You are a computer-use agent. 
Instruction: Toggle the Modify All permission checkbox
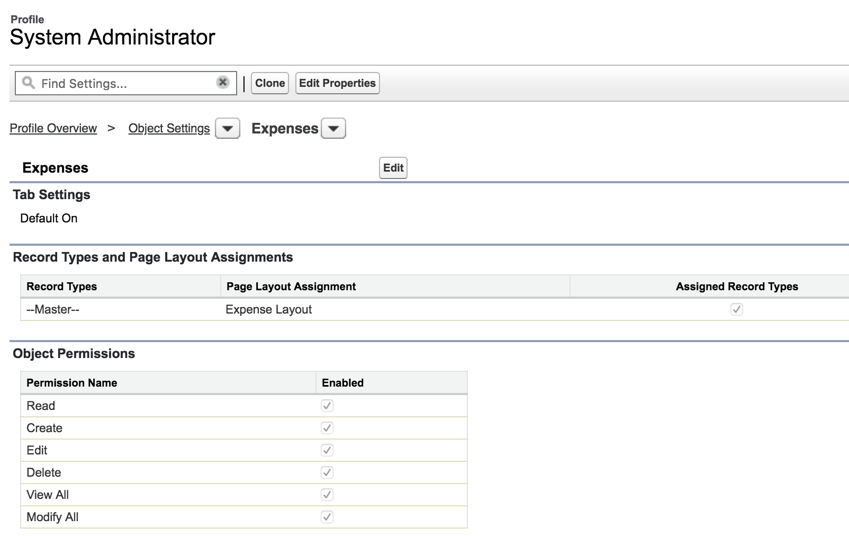[x=327, y=517]
